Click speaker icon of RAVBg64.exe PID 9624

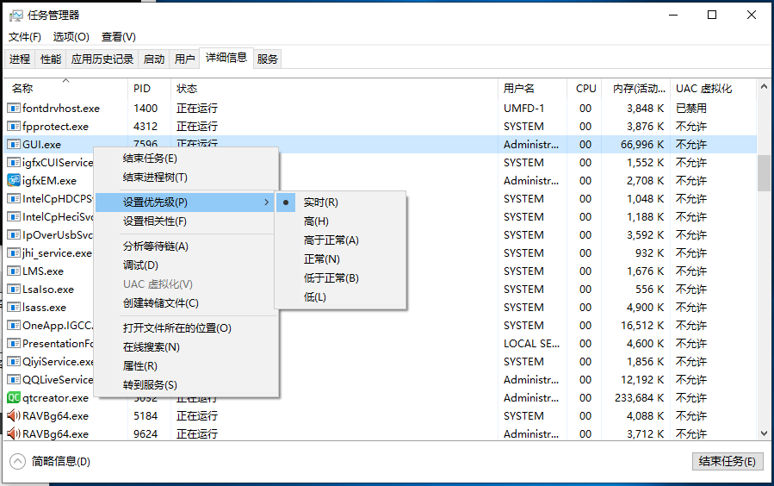[x=14, y=433]
